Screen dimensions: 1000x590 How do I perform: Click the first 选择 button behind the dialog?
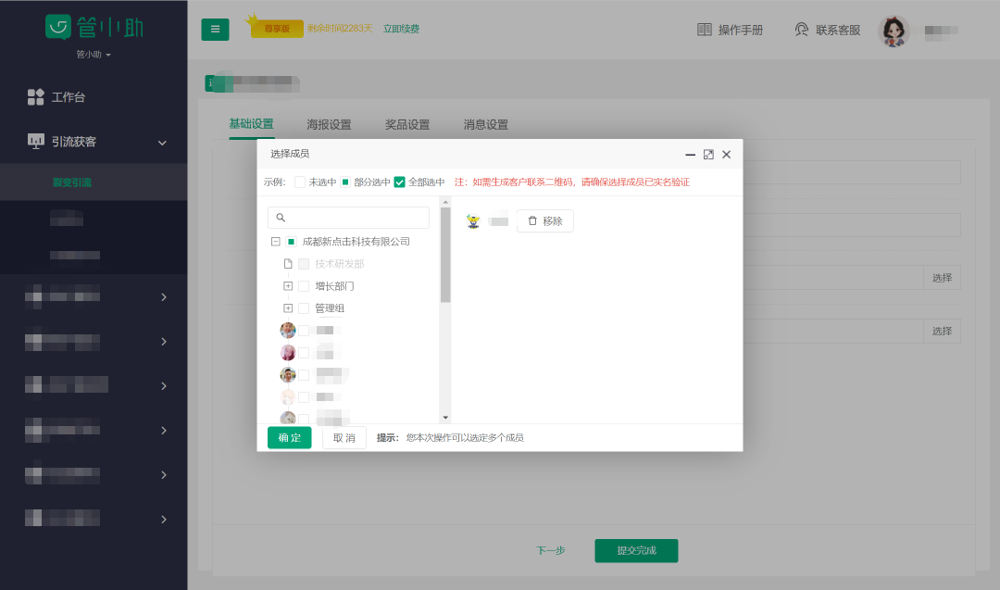point(942,278)
